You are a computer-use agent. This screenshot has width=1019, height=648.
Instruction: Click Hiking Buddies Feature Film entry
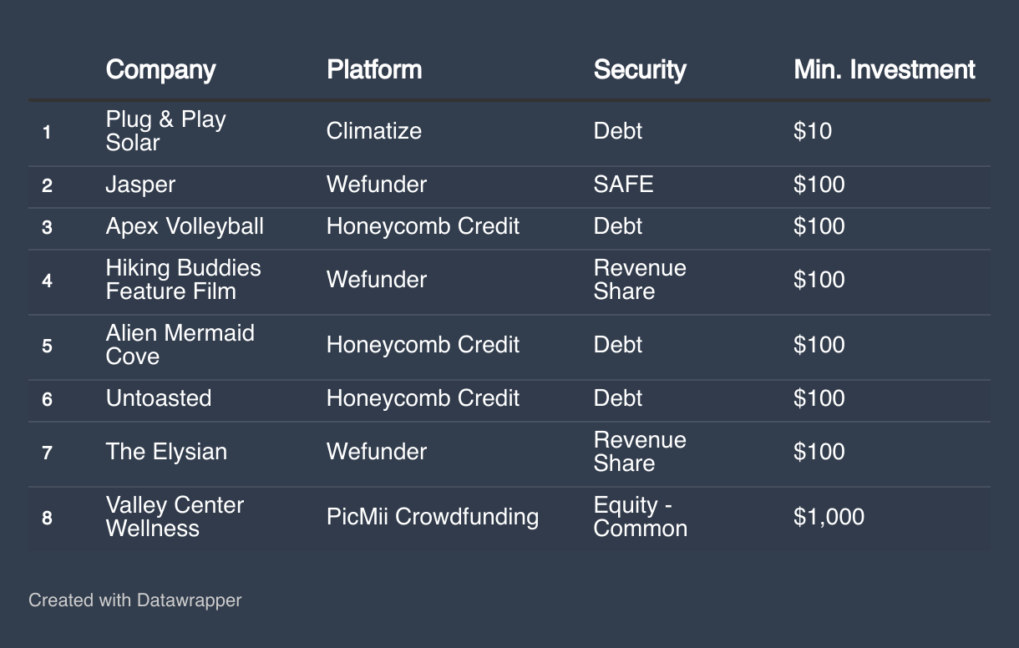coord(183,280)
